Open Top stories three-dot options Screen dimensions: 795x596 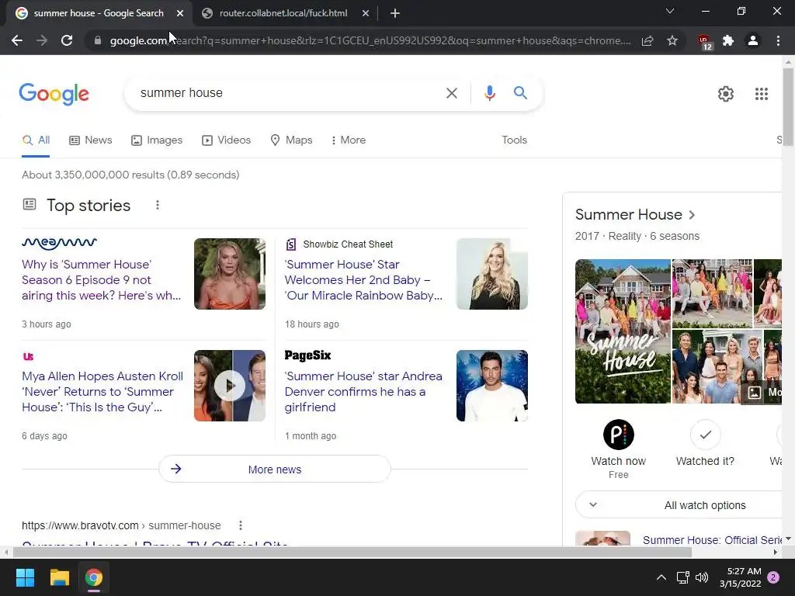point(158,205)
